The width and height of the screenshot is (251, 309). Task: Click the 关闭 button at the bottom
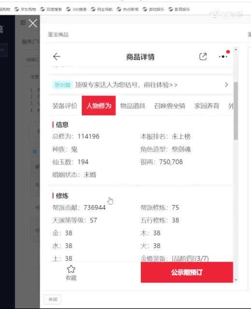(x=53, y=299)
